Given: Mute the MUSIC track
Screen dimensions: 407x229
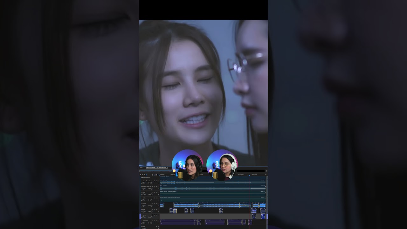Looking at the screenshot, I should pos(152,204).
